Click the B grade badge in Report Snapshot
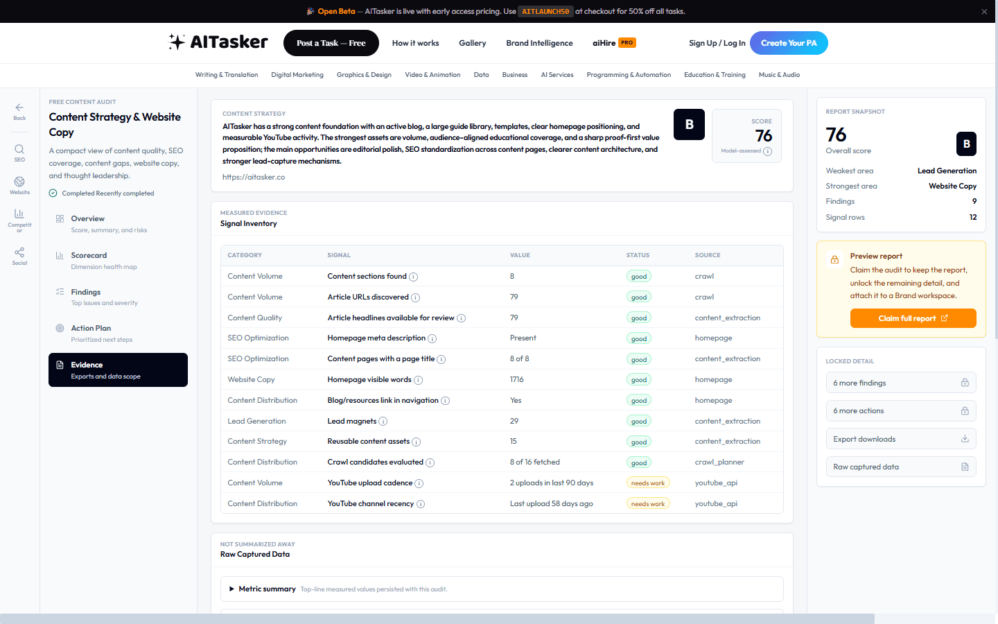This screenshot has height=624, width=998. coord(967,144)
